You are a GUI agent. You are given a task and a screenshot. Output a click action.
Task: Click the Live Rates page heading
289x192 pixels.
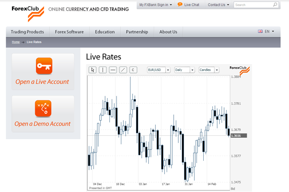[x=104, y=57]
